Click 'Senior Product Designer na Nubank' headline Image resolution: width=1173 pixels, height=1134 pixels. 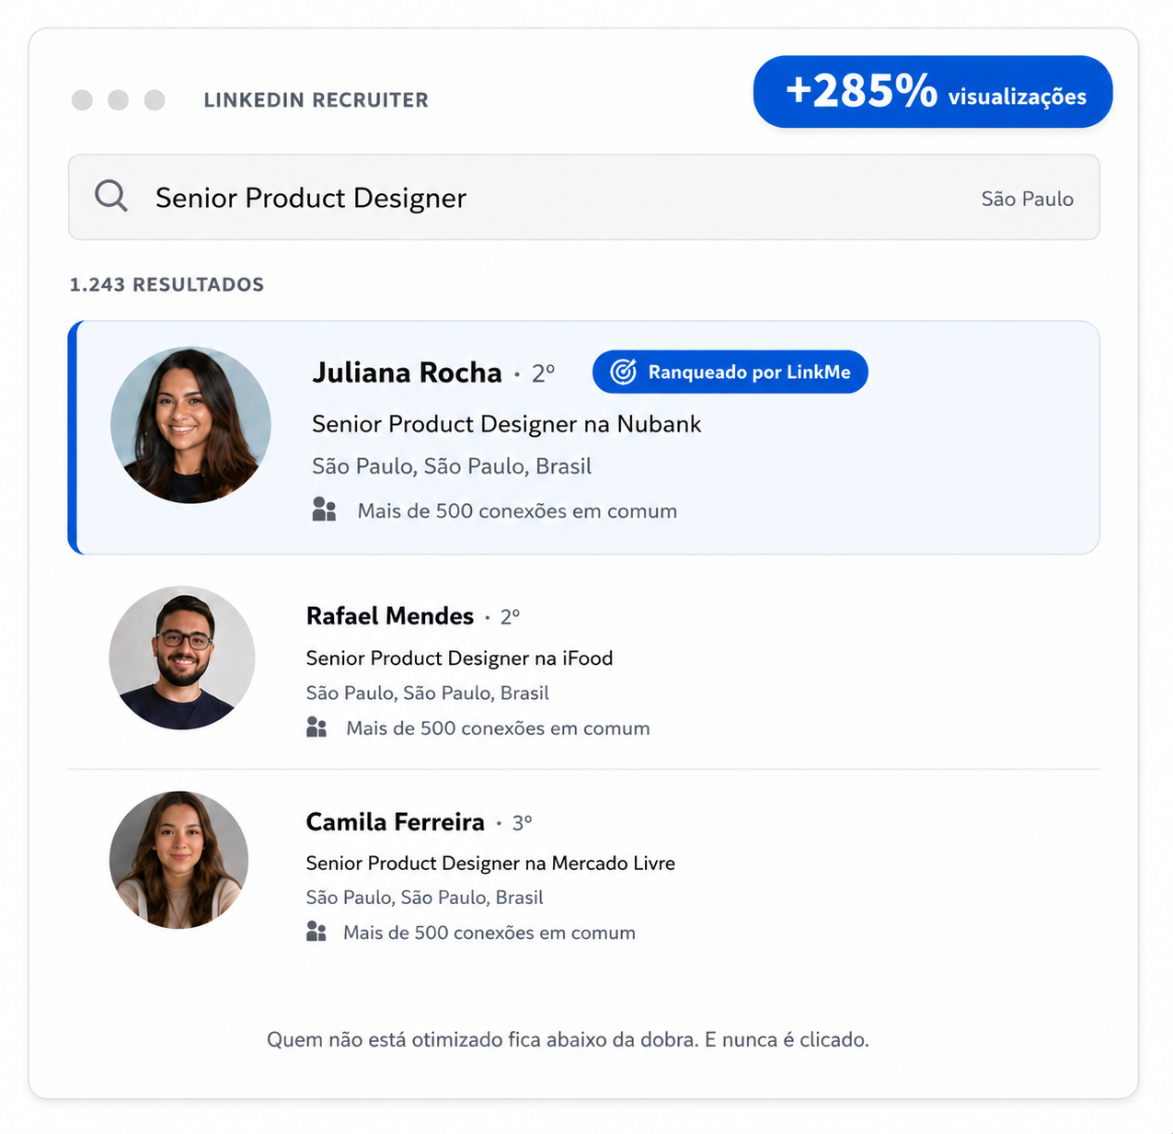(506, 424)
